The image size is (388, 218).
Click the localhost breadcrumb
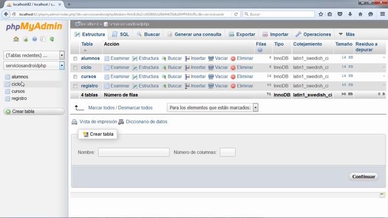(90, 24)
